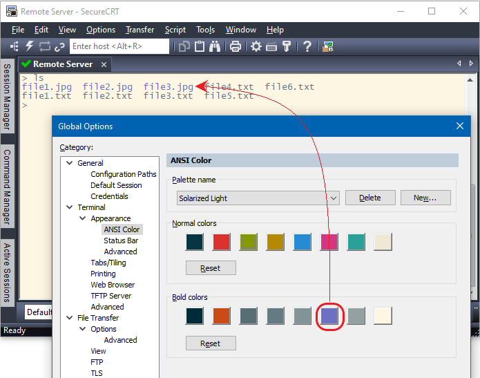This screenshot has width=480, height=378.
Task: Click Reset under Bold colors
Action: tap(211, 343)
